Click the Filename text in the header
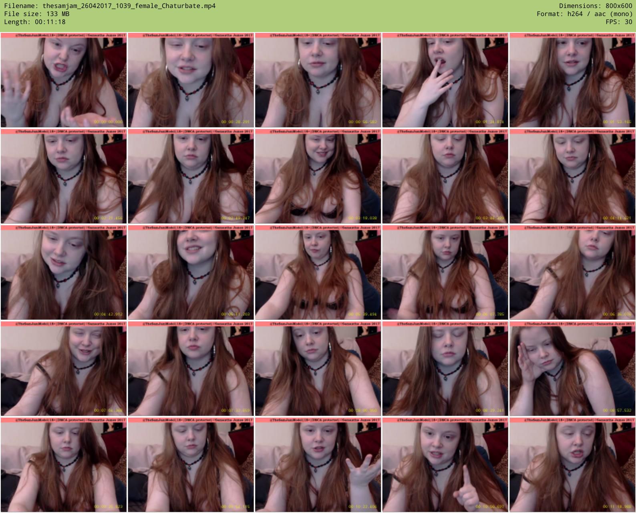This screenshot has width=636, height=513. (x=110, y=6)
